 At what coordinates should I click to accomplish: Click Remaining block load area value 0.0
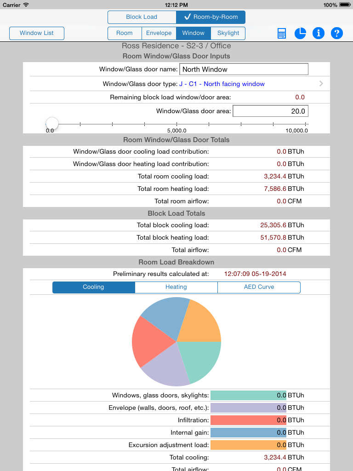tap(300, 98)
